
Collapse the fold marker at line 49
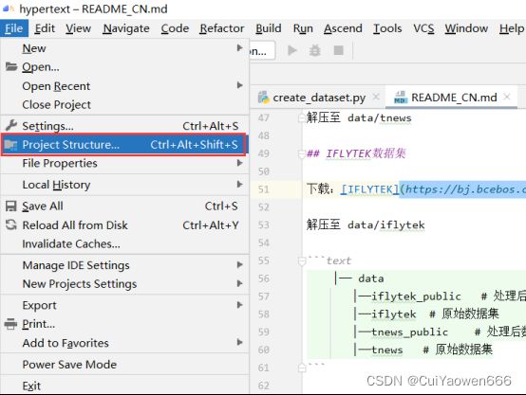click(302, 154)
